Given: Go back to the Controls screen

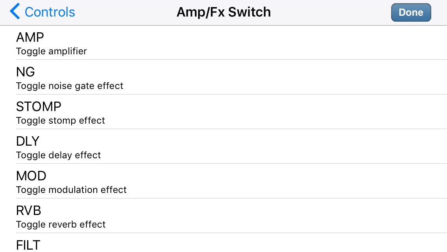Looking at the screenshot, I should point(42,12).
